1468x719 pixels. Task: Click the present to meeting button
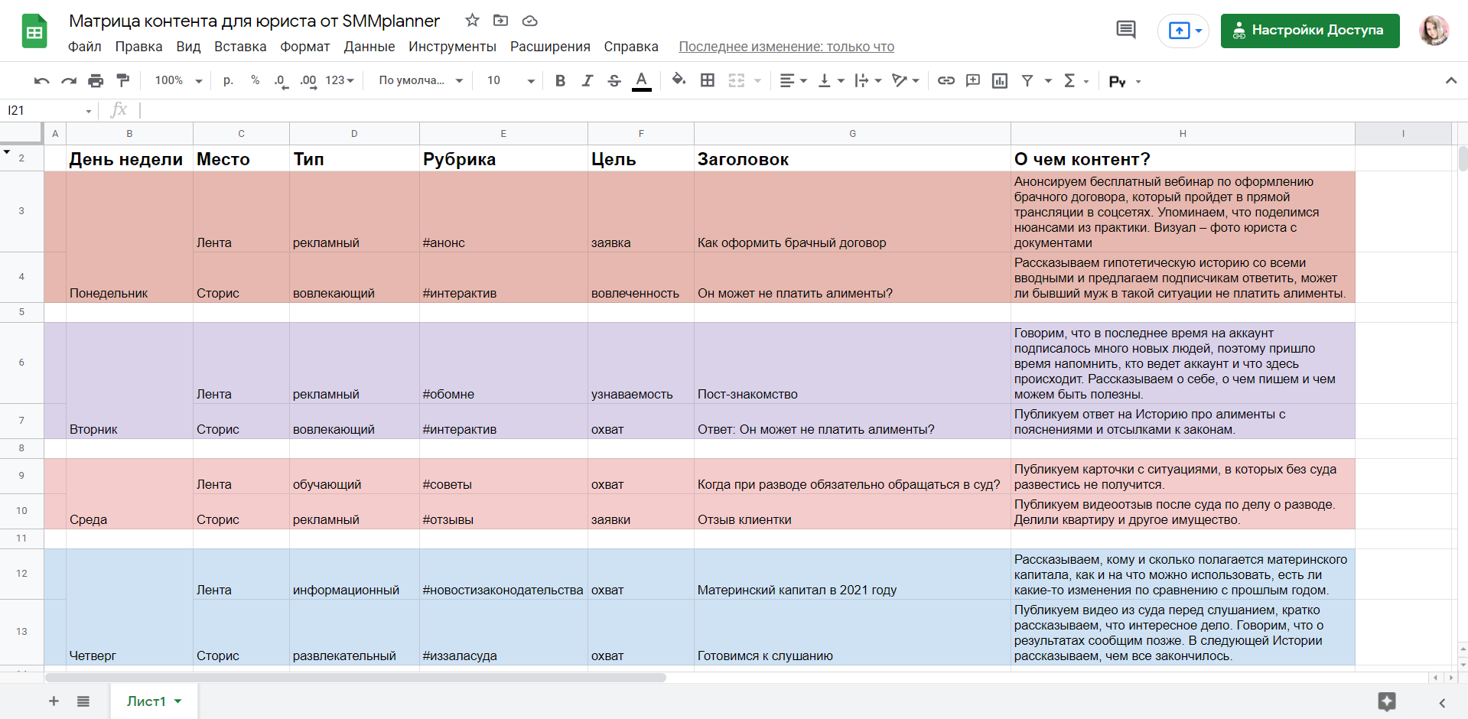click(x=1183, y=31)
